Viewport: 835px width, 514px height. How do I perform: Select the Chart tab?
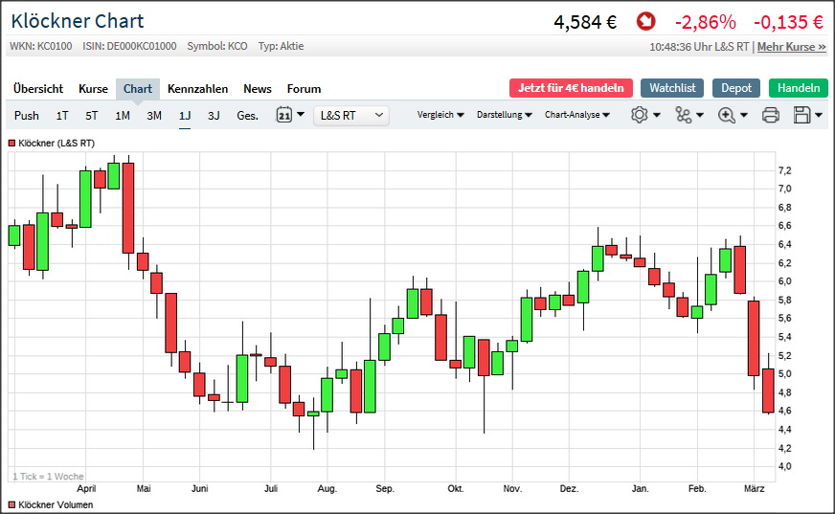[x=138, y=89]
